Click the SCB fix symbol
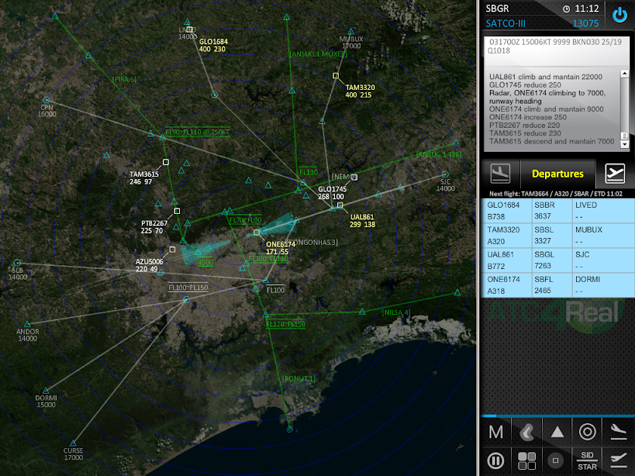This screenshot has height=476, width=635. 17,263
